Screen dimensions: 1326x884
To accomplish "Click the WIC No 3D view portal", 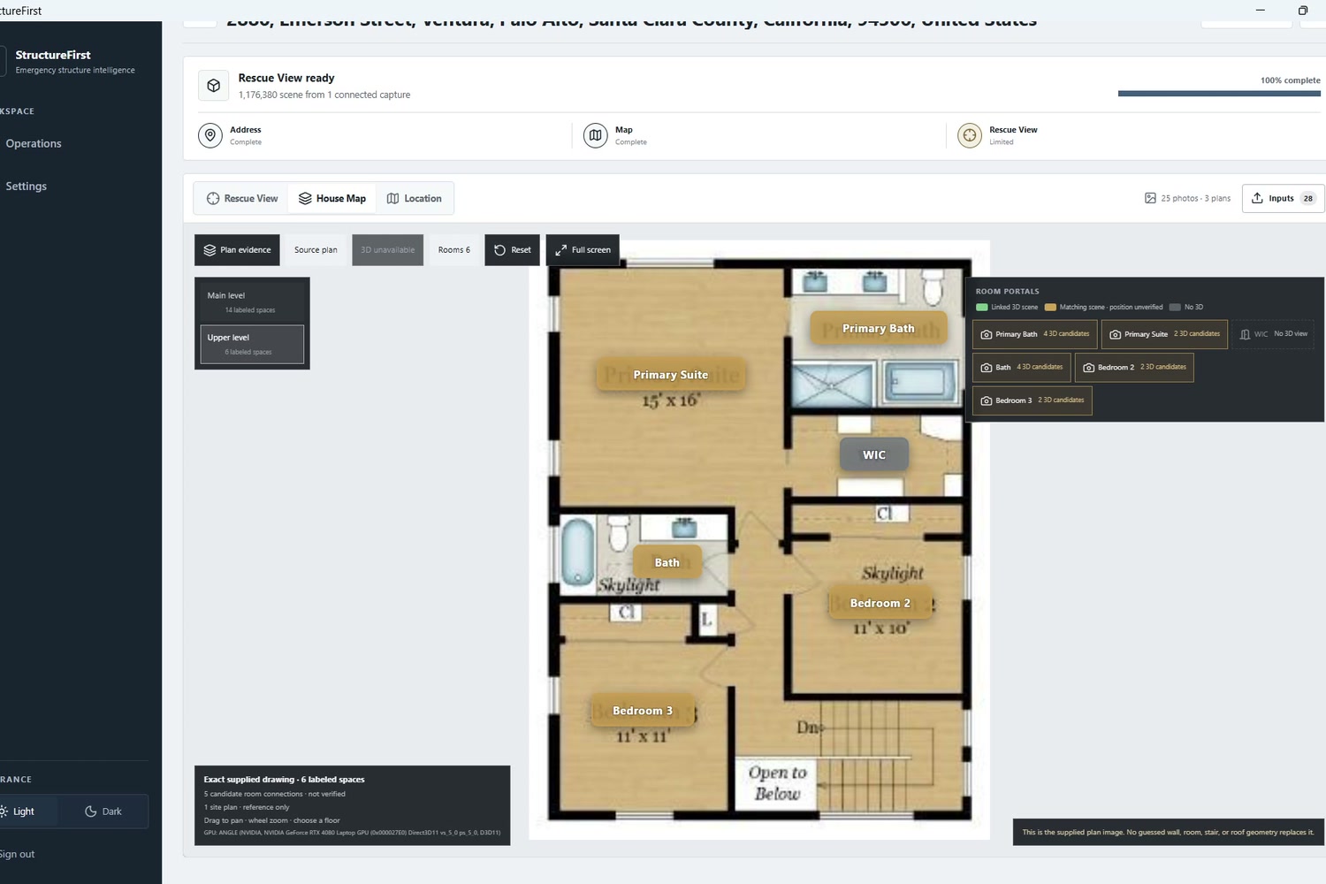I will (x=1273, y=334).
